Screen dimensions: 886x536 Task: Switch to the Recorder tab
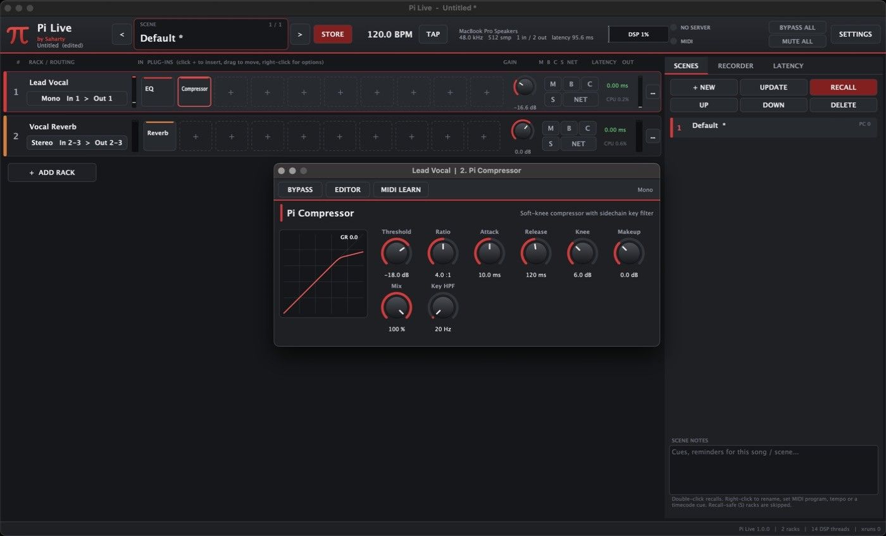point(735,66)
